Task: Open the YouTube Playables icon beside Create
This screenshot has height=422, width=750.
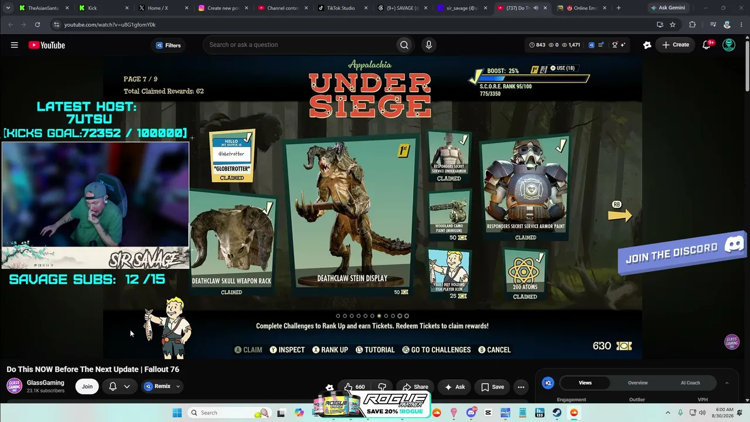Action: [647, 45]
